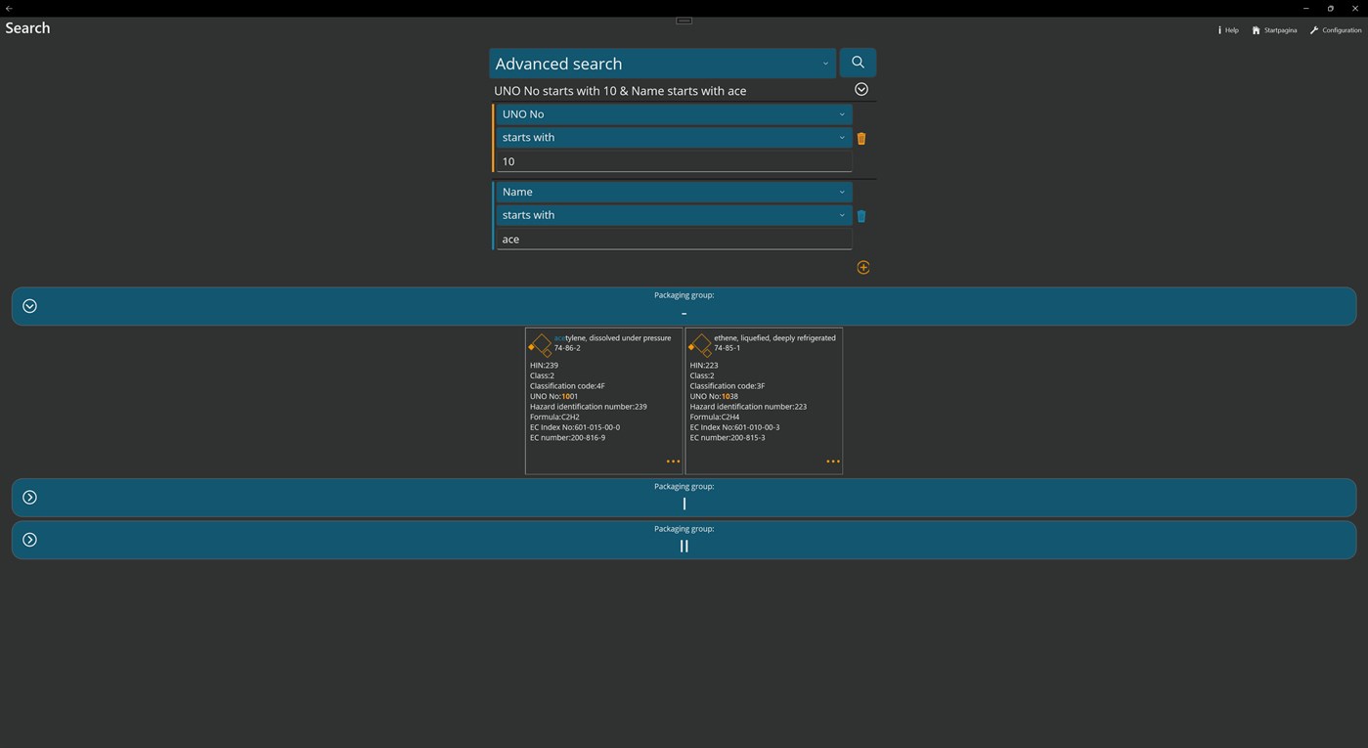This screenshot has width=1368, height=748.
Task: Open the Name field dropdown
Action: pos(674,192)
